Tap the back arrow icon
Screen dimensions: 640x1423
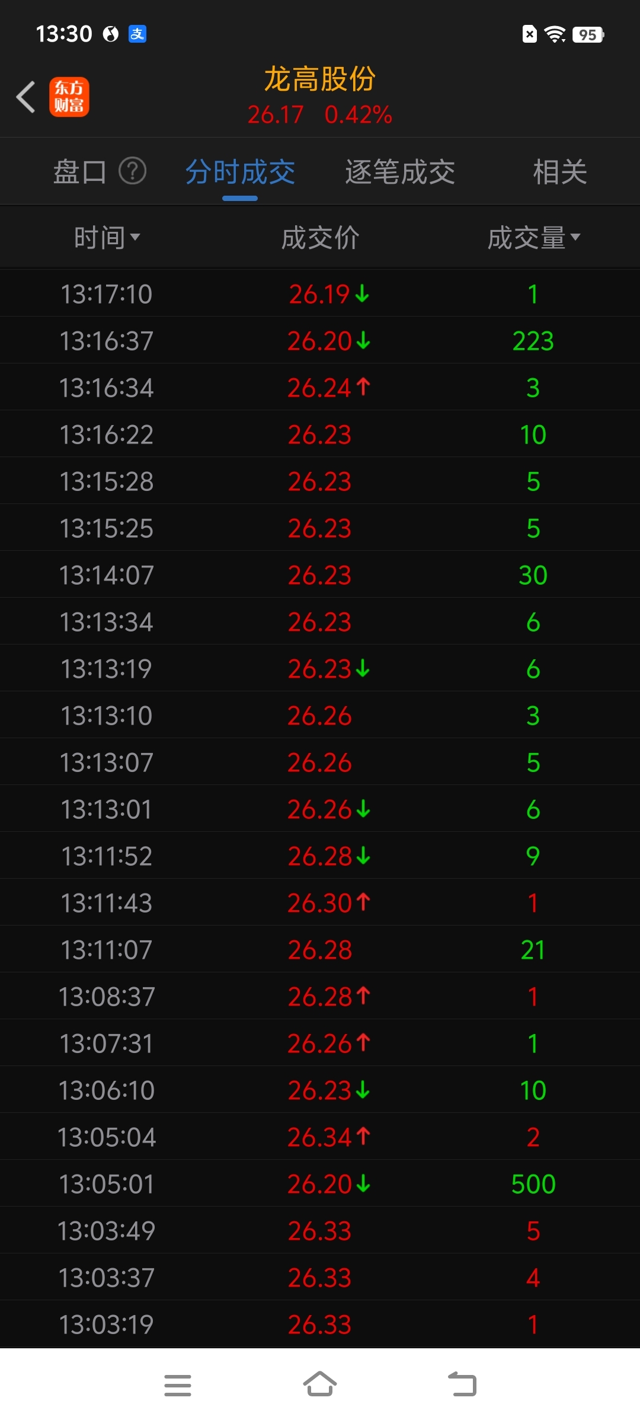[25, 97]
